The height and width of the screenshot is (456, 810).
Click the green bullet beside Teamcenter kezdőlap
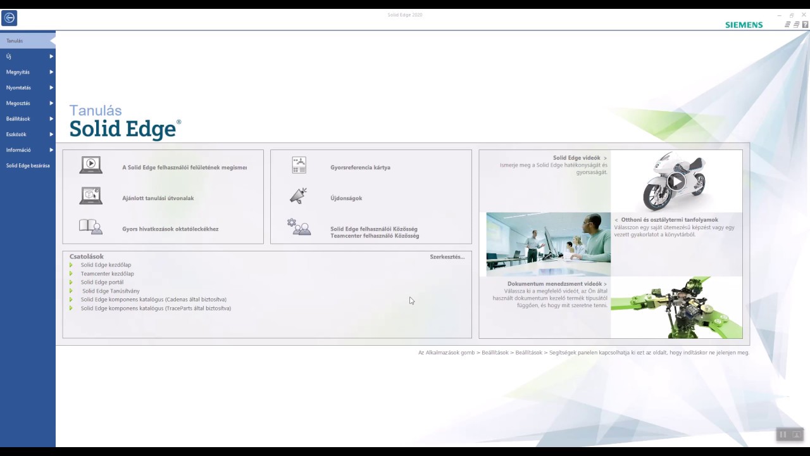pos(72,274)
